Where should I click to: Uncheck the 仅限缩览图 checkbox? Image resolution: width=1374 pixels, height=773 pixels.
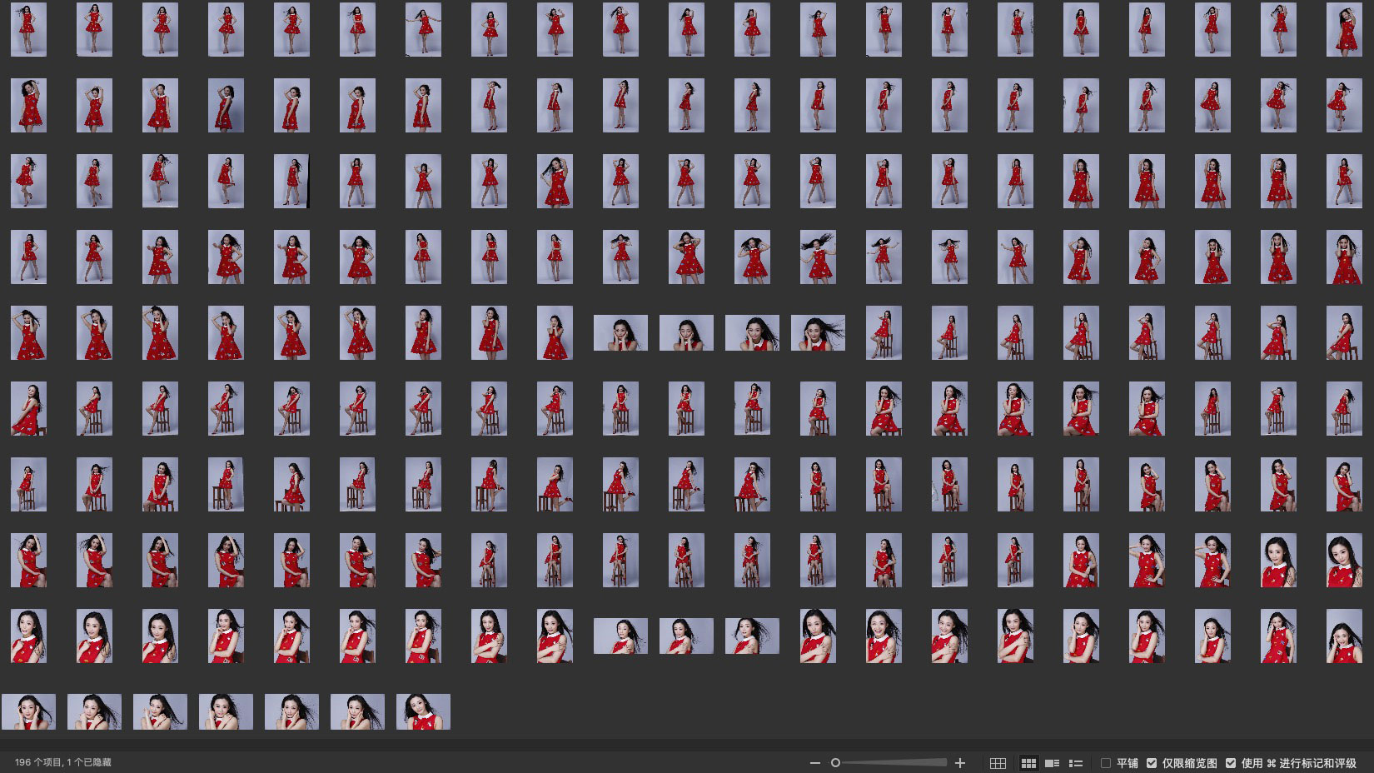pos(1152,763)
